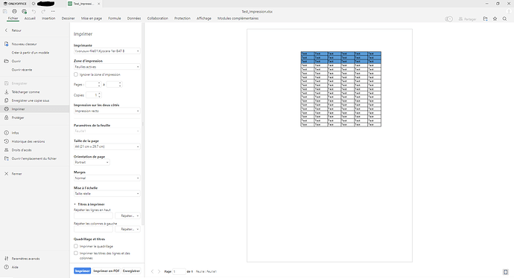Switch to the Mise en page tab
The width and height of the screenshot is (514, 278).
[92, 19]
